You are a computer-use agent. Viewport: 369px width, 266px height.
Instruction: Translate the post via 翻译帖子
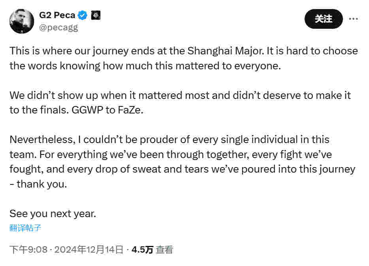click(25, 228)
